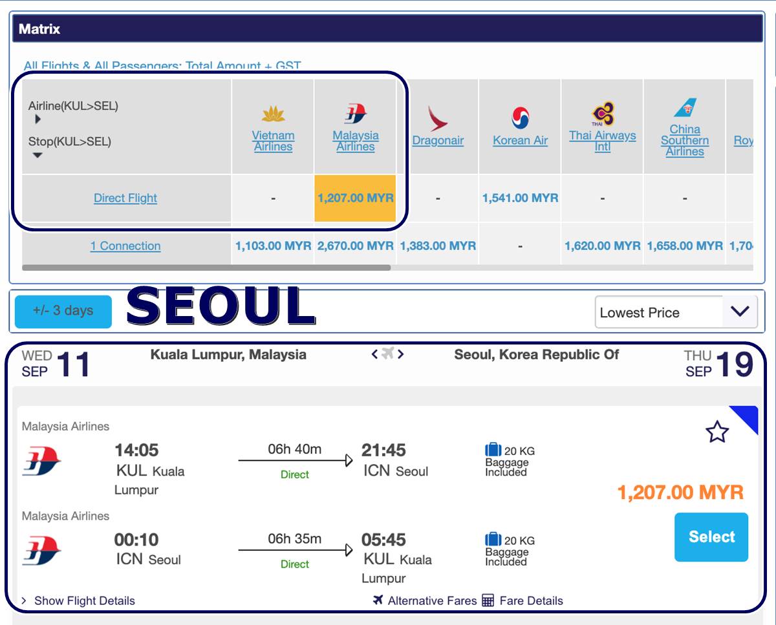Click the Malaysia Airlines logo in matrix header
Screen dimensions: 776x625
(x=355, y=114)
